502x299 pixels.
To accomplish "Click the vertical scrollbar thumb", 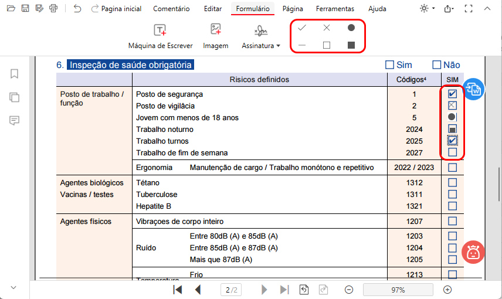I will click(500, 184).
